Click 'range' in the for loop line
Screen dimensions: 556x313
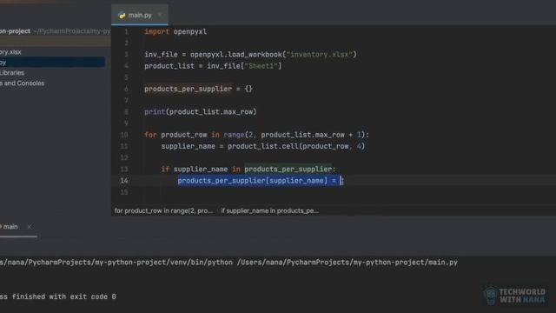tap(234, 135)
